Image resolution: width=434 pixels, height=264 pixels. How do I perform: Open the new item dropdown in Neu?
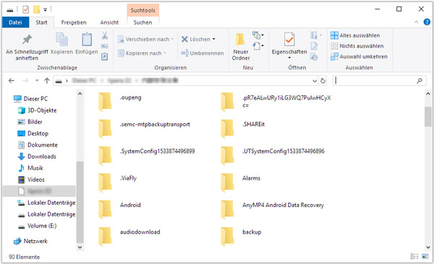[x=258, y=35]
